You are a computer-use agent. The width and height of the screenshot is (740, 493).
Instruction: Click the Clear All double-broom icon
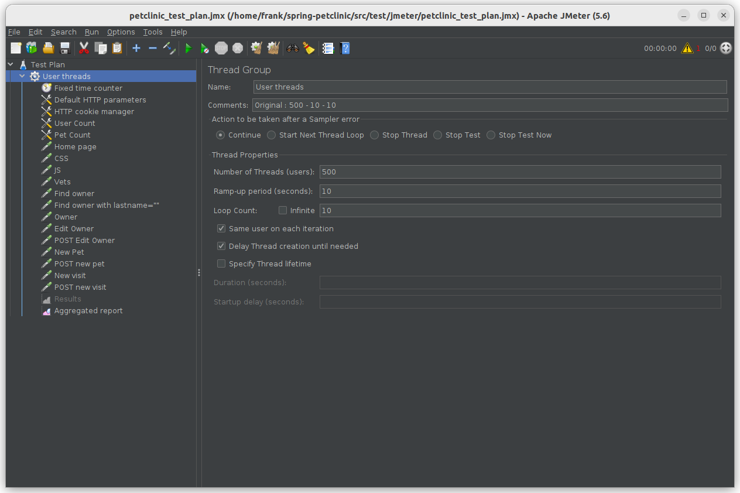(x=273, y=49)
